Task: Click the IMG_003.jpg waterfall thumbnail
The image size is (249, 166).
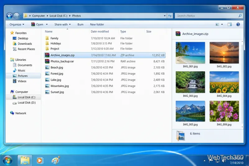Action: point(190,82)
